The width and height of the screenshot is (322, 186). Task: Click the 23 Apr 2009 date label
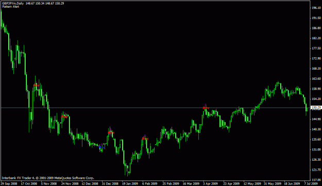pyautogui.click(x=231, y=183)
